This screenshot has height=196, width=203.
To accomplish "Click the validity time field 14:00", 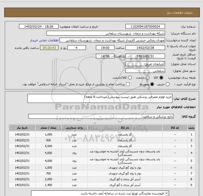I will point(105,56).
